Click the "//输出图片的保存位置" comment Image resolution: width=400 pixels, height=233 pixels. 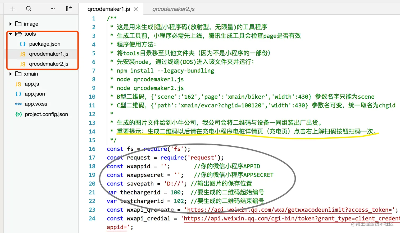221,184
